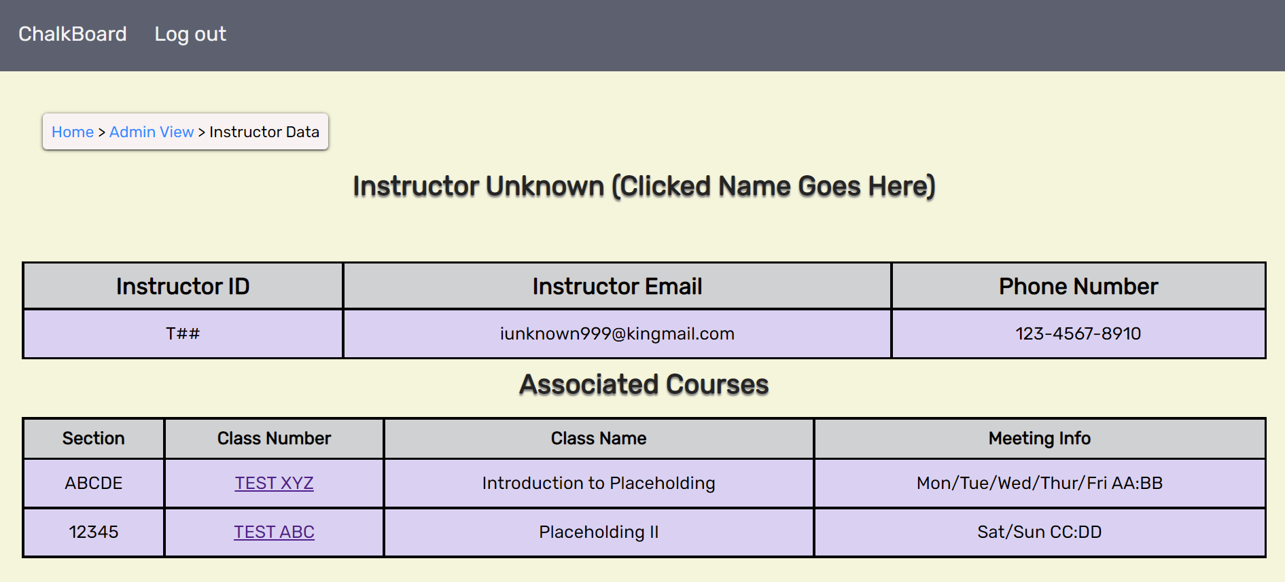This screenshot has width=1285, height=582.
Task: Click the ChalkBoard brand link
Action: click(72, 34)
